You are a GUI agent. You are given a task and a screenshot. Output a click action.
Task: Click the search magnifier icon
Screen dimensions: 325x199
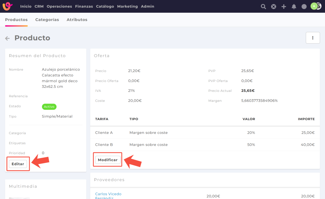263,7
